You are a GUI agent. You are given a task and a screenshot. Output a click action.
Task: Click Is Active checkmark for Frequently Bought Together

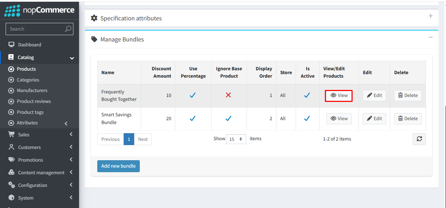(x=307, y=95)
